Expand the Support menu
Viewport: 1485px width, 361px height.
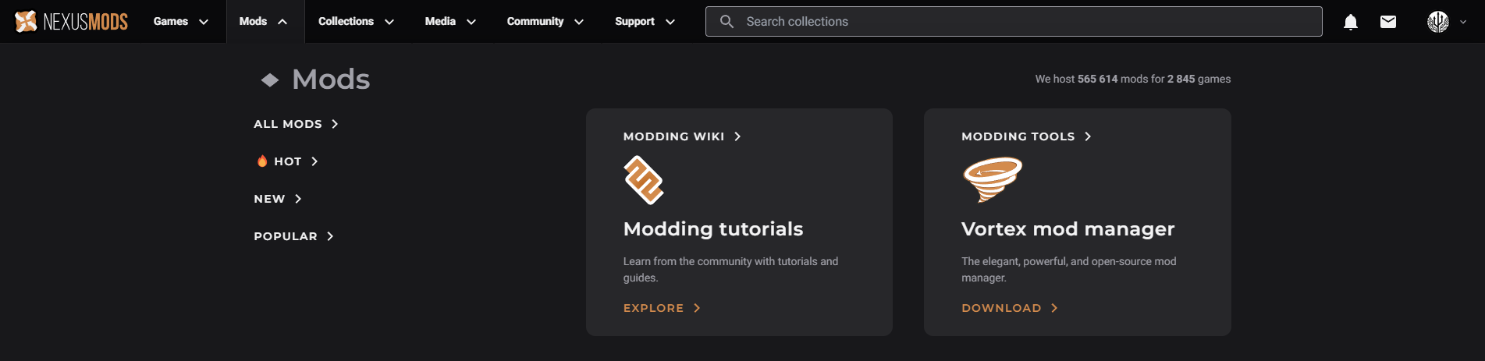point(645,22)
